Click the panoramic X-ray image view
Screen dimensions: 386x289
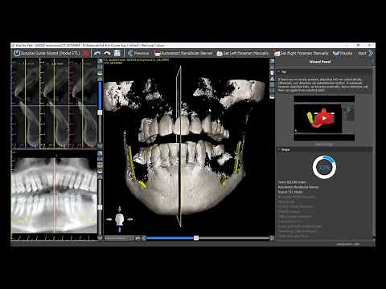click(54, 195)
